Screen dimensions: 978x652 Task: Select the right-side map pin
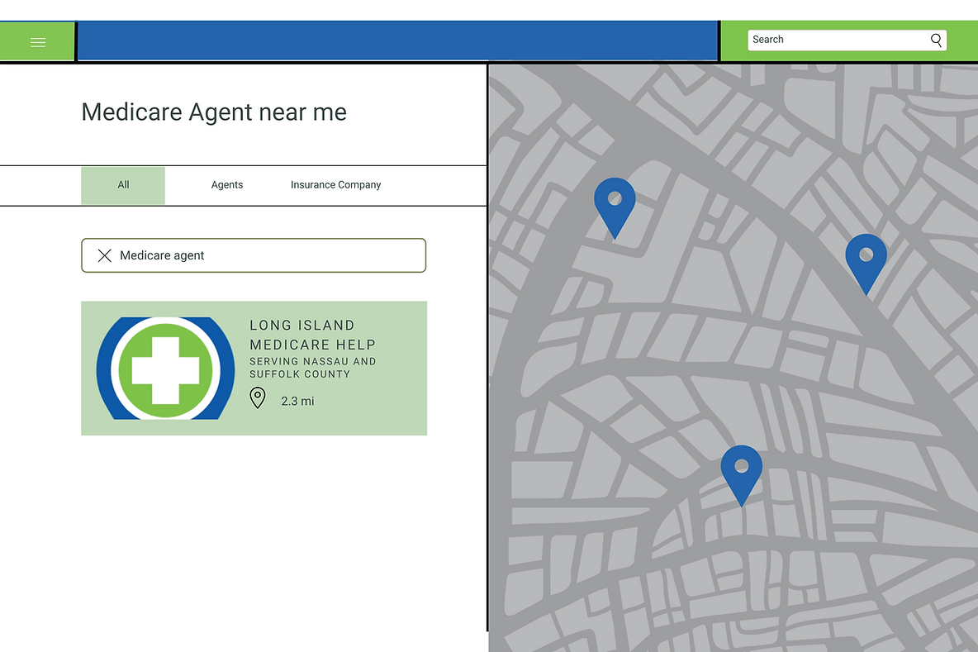coord(866,264)
